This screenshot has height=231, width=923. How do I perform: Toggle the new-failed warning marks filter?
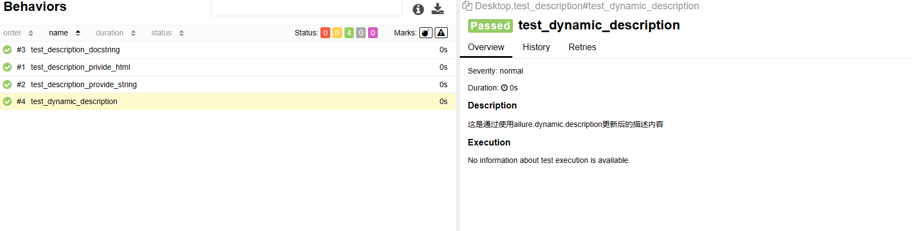click(x=441, y=33)
